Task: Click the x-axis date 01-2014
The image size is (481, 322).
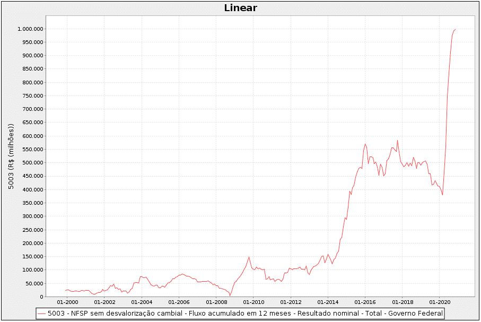Action: [328, 302]
